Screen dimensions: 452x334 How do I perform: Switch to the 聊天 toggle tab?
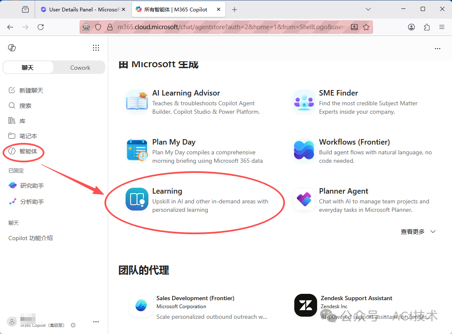click(x=28, y=67)
